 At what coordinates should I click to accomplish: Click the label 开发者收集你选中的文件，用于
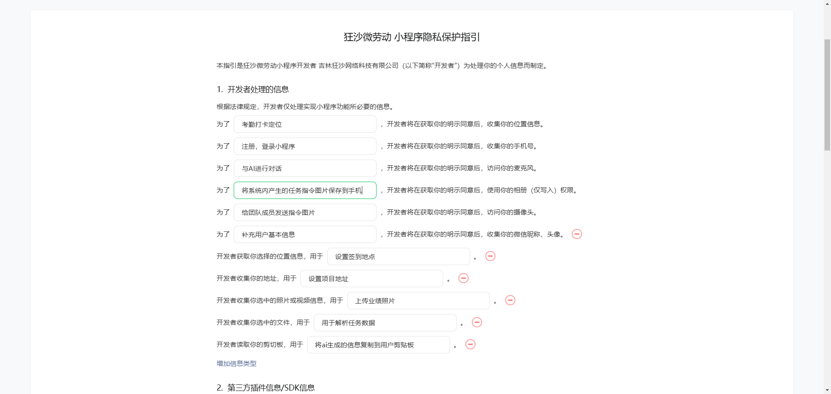[x=263, y=323]
